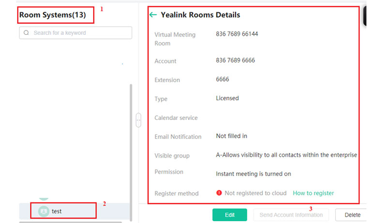The width and height of the screenshot is (387, 223).
Task: Click the Not registered to cloud status text
Action: click(x=255, y=193)
